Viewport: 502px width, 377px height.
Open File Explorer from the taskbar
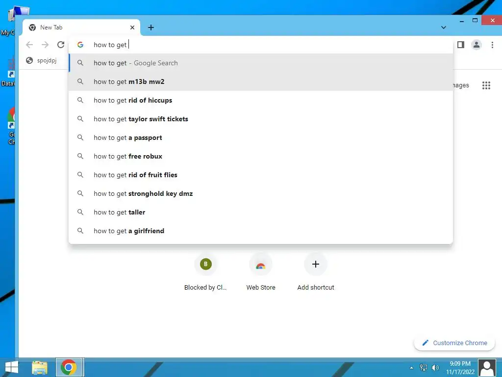tap(40, 367)
